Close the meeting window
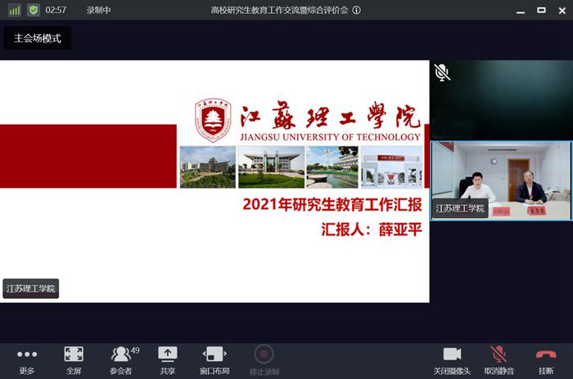This screenshot has width=573, height=379. (562, 11)
